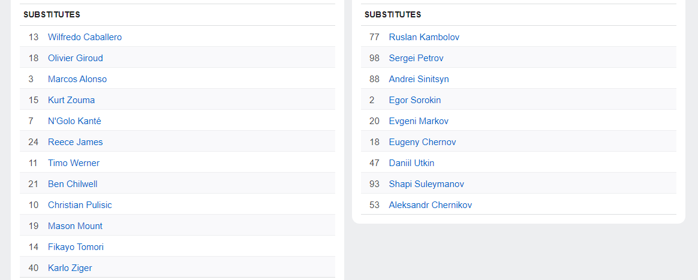Open Reece James profile
The image size is (698, 280).
click(x=76, y=142)
